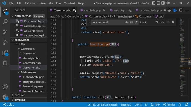Image resolution: width=191 pixels, height=107 pixels.
Task: Open the Accounts menu
Action: 5,86
